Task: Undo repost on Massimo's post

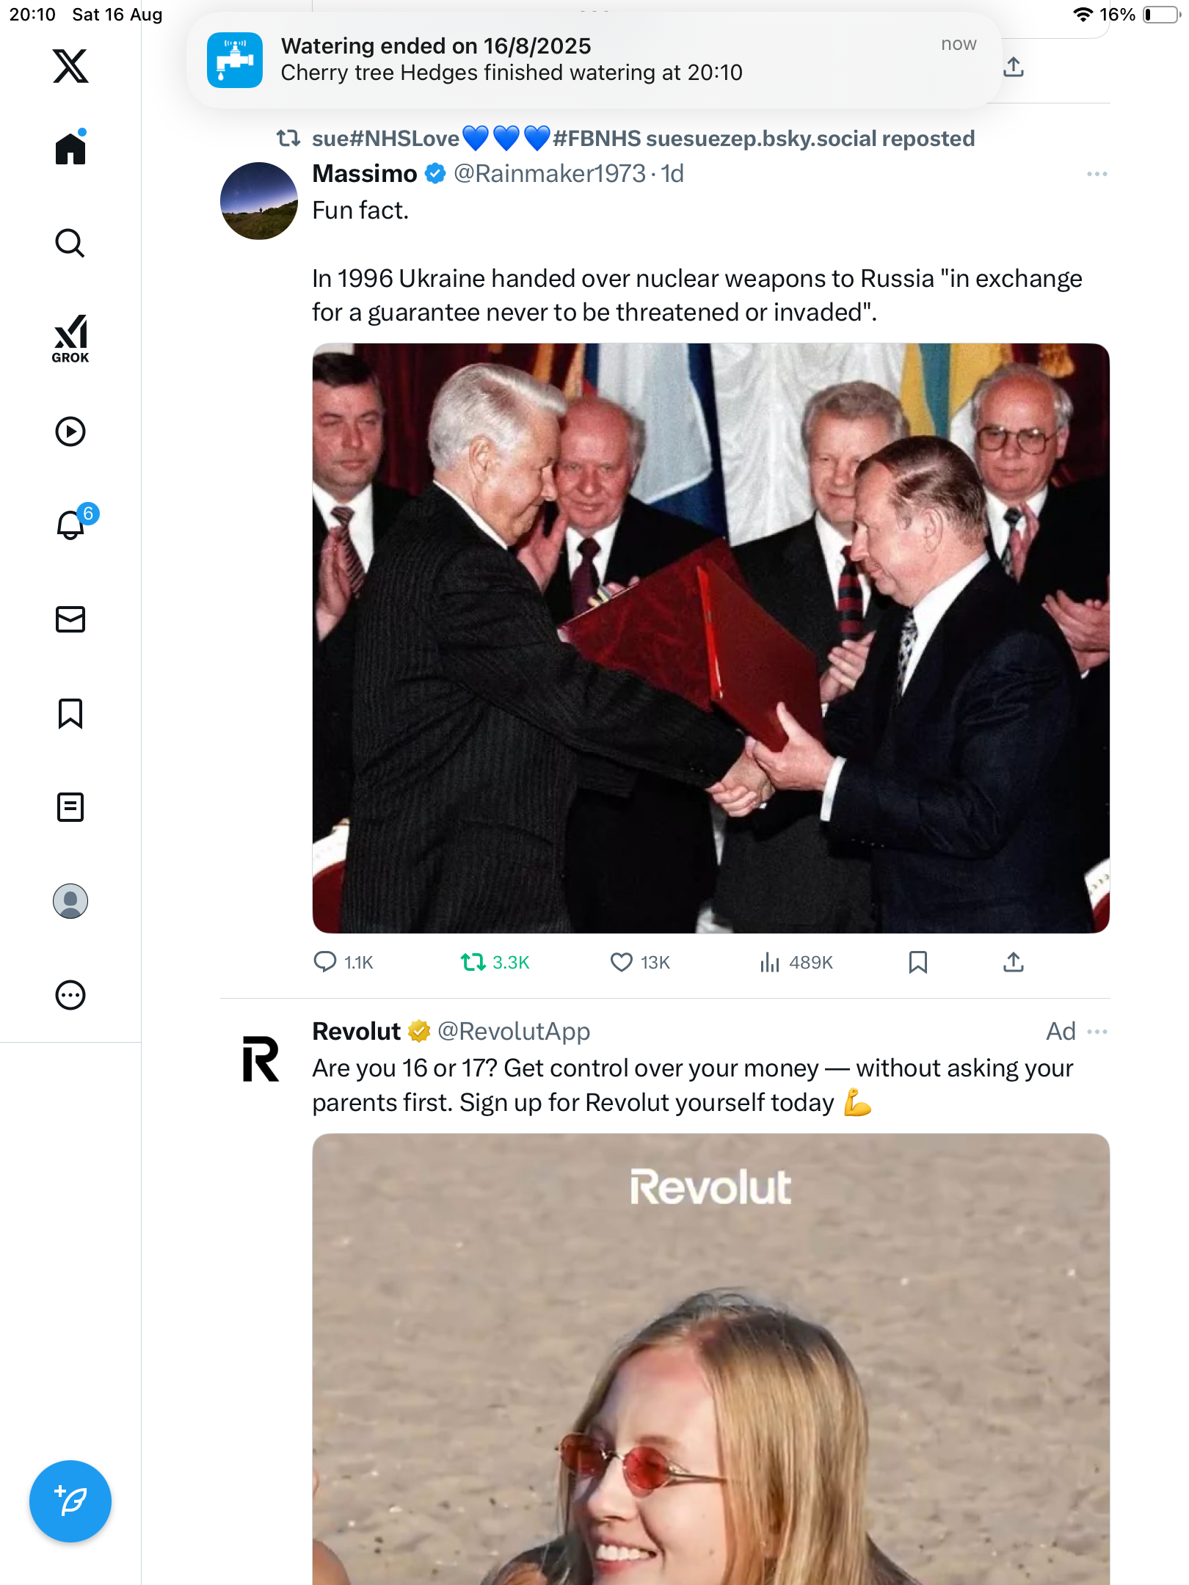Action: pos(473,962)
